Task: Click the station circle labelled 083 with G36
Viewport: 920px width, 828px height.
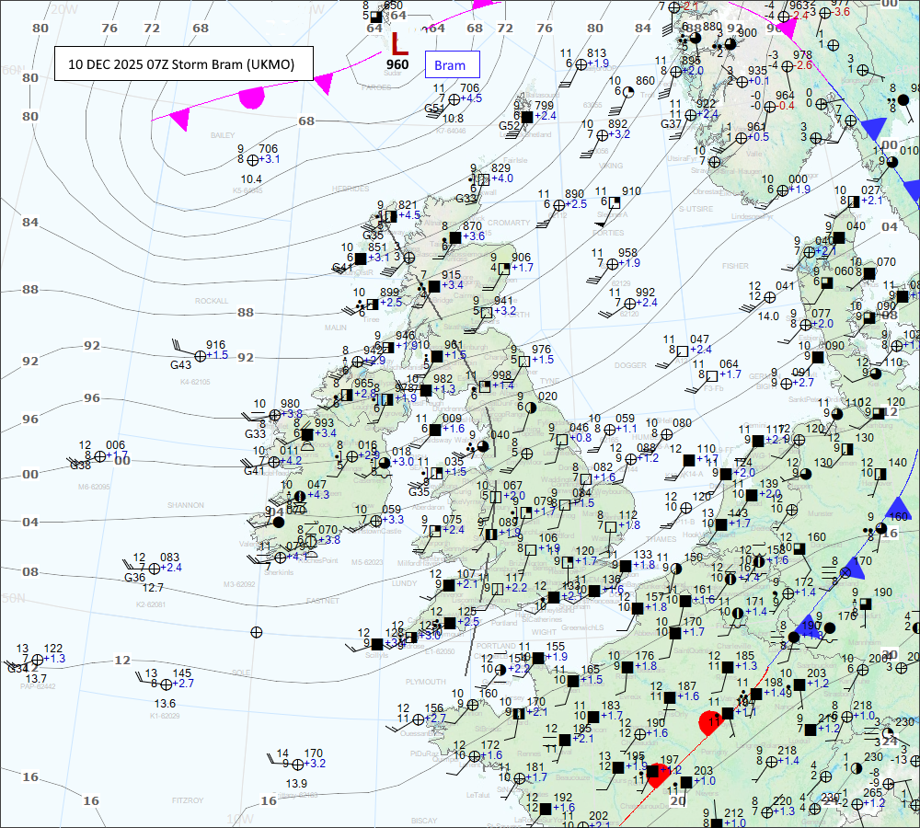Action: pyautogui.click(x=154, y=569)
